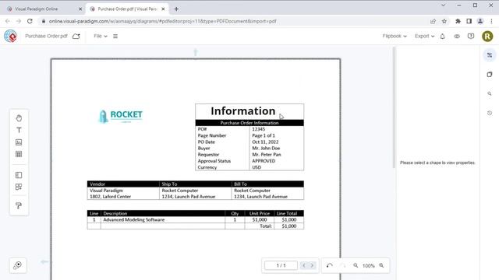Click the 100% zoom level
Viewport: 499px width, 280px height.
click(x=368, y=266)
